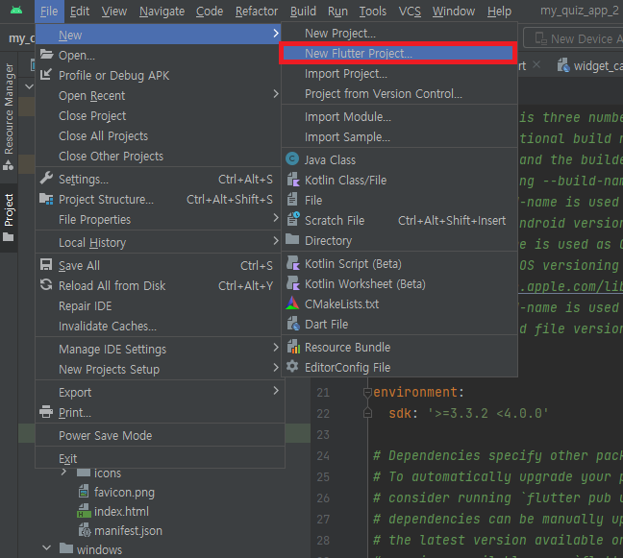Viewport: 623px width, 558px height.
Task: Click the Java Class circle icon
Action: [292, 159]
